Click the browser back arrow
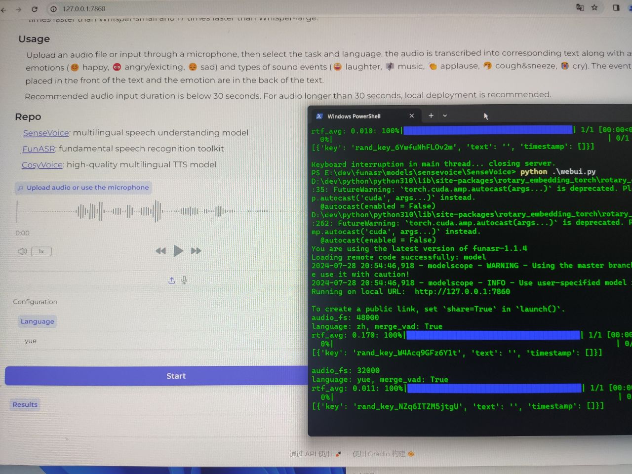 [3, 9]
